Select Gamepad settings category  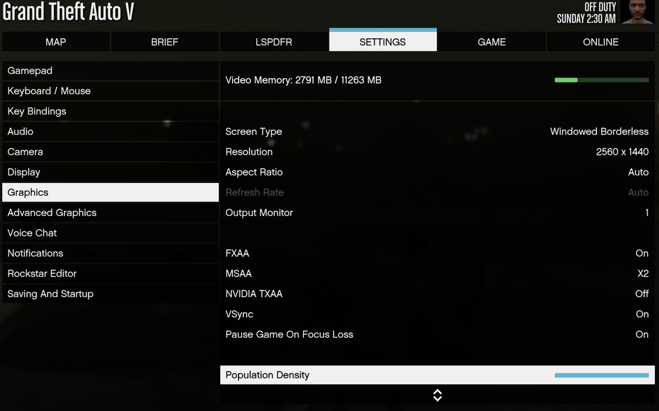pyautogui.click(x=111, y=70)
